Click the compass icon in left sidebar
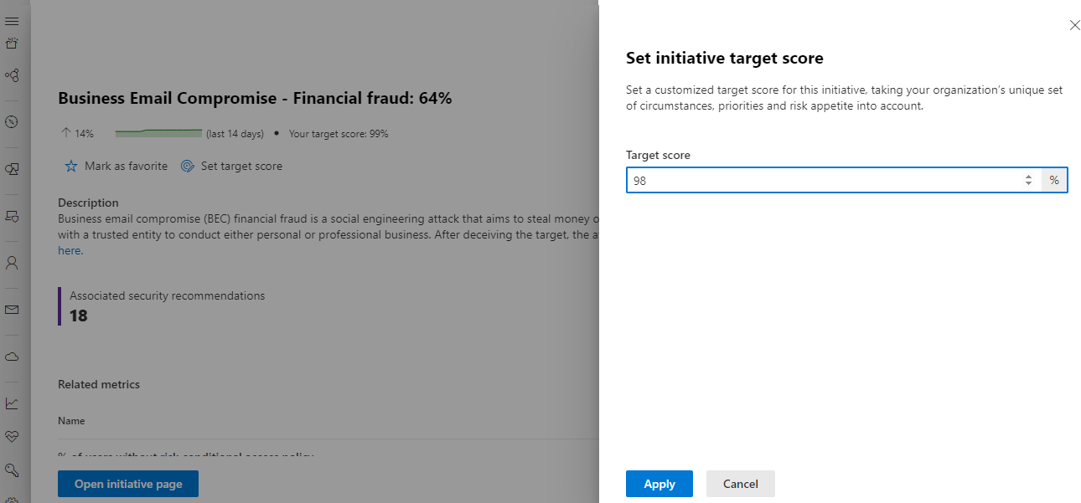This screenshot has height=503, width=1081. [12, 121]
